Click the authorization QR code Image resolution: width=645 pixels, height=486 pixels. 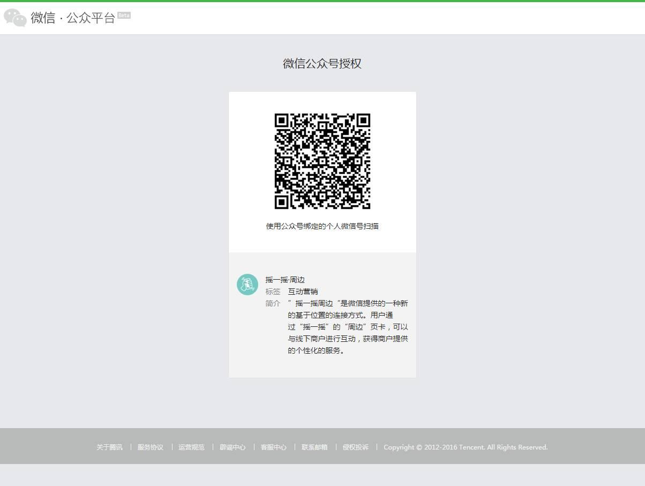pos(322,161)
